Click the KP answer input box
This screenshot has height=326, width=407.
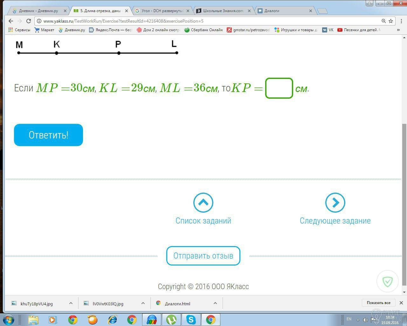279,88
